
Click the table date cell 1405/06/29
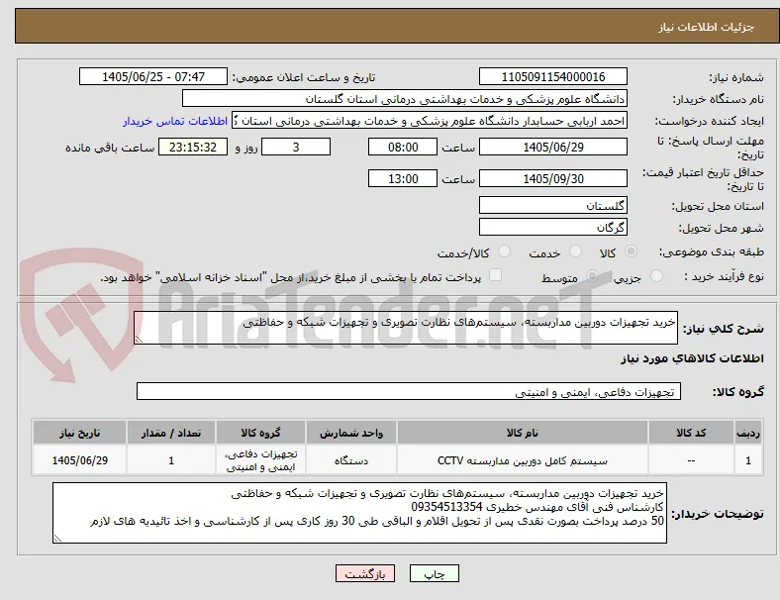pos(79,460)
